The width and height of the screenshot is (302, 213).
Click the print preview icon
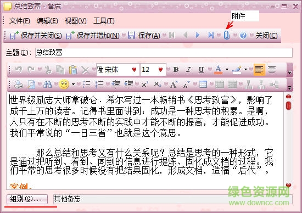tap(31, 85)
